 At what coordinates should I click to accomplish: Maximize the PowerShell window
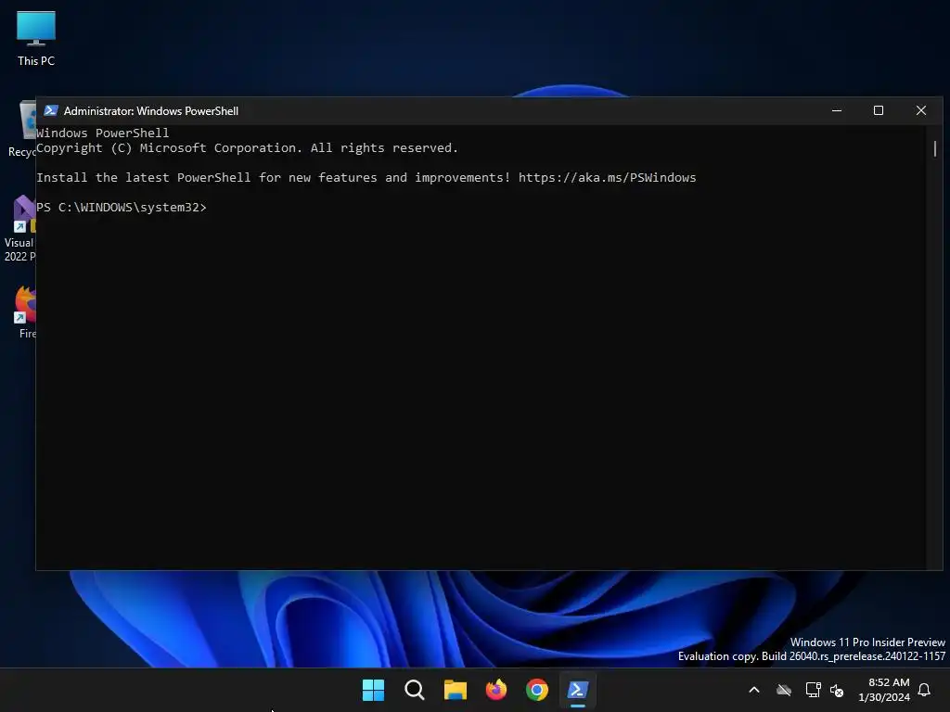tap(879, 111)
